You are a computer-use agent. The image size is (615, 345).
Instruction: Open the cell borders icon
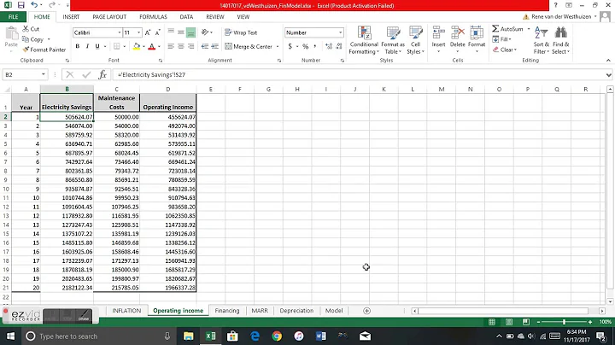click(116, 46)
